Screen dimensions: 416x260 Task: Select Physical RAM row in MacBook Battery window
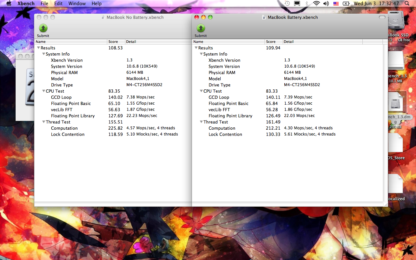point(288,72)
